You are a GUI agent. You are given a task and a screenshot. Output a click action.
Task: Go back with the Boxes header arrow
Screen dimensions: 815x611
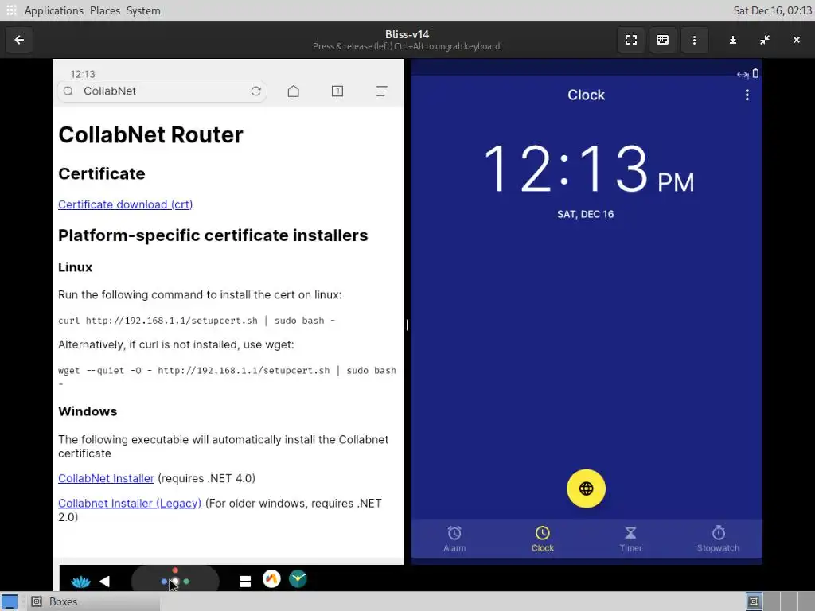tap(19, 40)
